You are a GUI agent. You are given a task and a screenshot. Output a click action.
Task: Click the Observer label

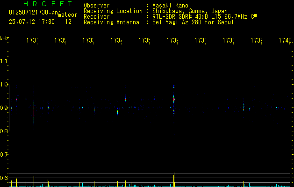(97, 6)
